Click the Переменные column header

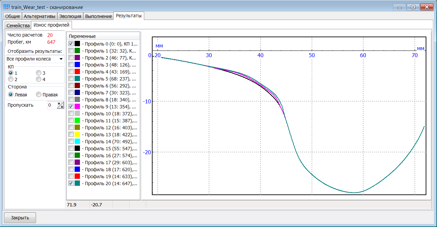[103, 36]
